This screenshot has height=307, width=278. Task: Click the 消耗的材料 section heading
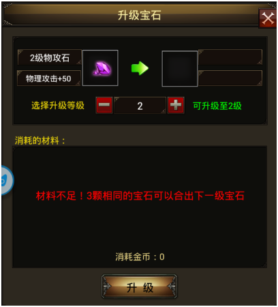click(40, 141)
